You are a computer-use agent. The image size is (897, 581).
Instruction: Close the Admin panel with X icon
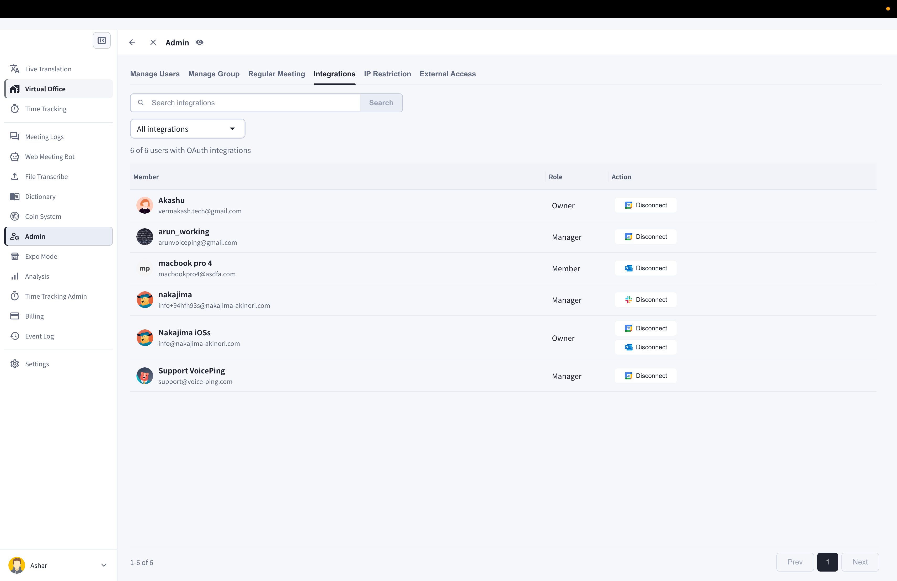[x=153, y=42]
